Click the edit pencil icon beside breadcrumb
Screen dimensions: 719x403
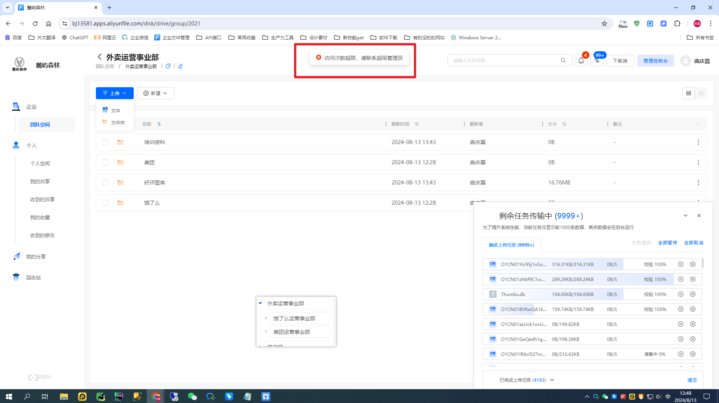point(180,66)
